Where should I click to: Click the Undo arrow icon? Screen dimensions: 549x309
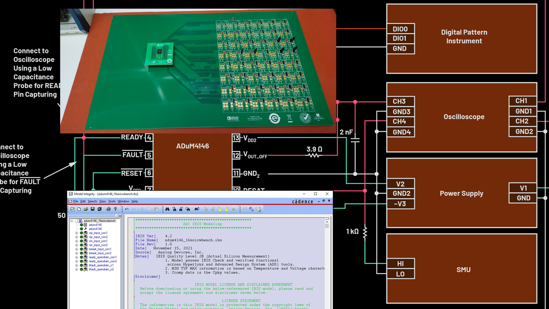127,209
